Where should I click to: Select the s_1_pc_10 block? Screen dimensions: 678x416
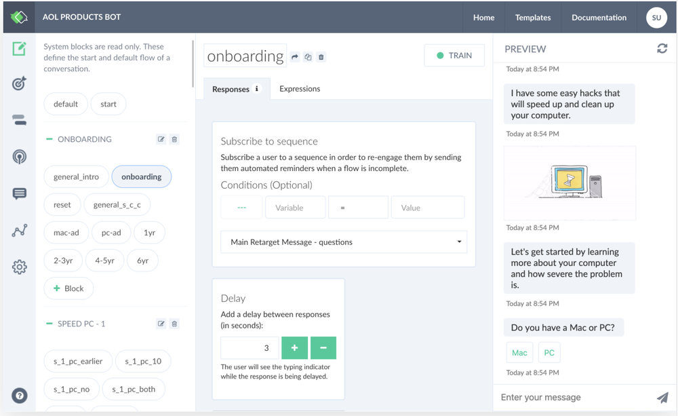point(143,361)
